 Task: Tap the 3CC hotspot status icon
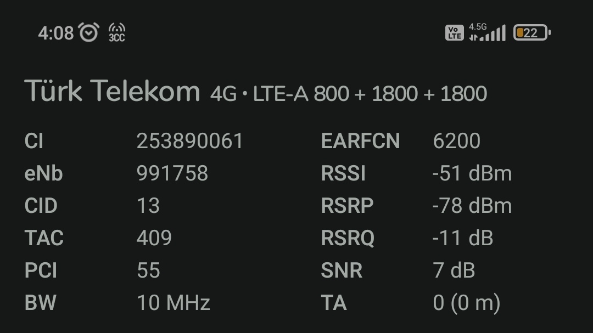click(117, 32)
